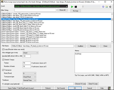Select travel_80_drum_loop_2_b_minor ev16.wav row
The width and height of the screenshot is (114, 90).
click(56, 26)
